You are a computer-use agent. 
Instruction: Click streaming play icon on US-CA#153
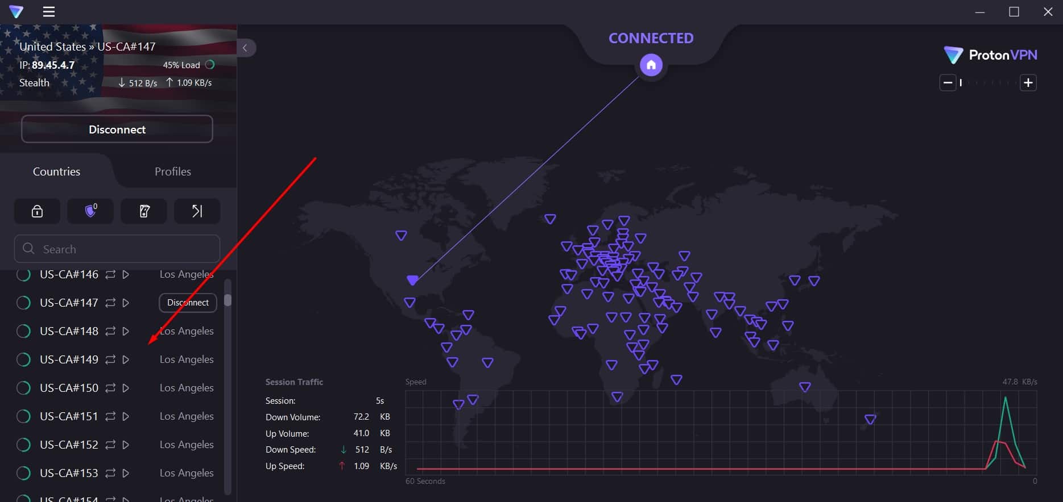pyautogui.click(x=126, y=473)
